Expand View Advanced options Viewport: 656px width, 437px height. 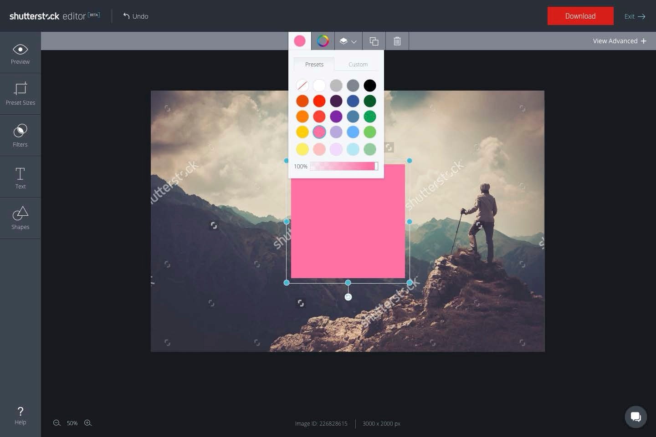point(620,41)
